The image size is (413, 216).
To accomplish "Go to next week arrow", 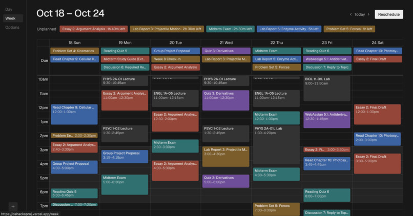I will coord(368,14).
